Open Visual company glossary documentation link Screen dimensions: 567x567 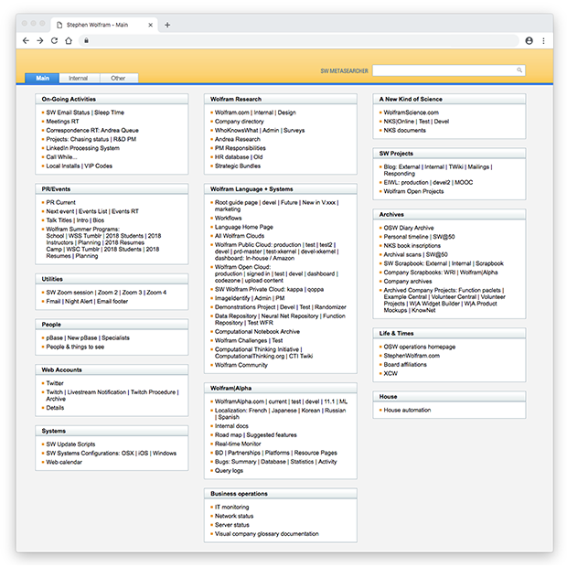coord(267,534)
